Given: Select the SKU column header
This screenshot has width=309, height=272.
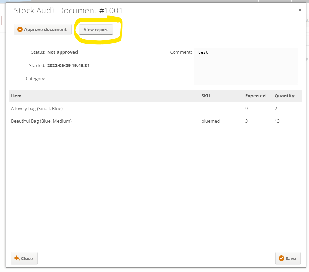Looking at the screenshot, I should pyautogui.click(x=206, y=96).
